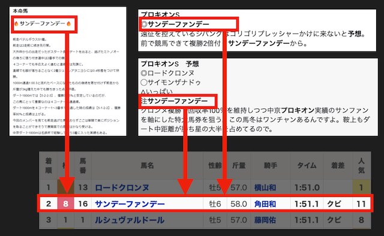
Task: Open jockey link 藤岡佑
Action: 265,220
